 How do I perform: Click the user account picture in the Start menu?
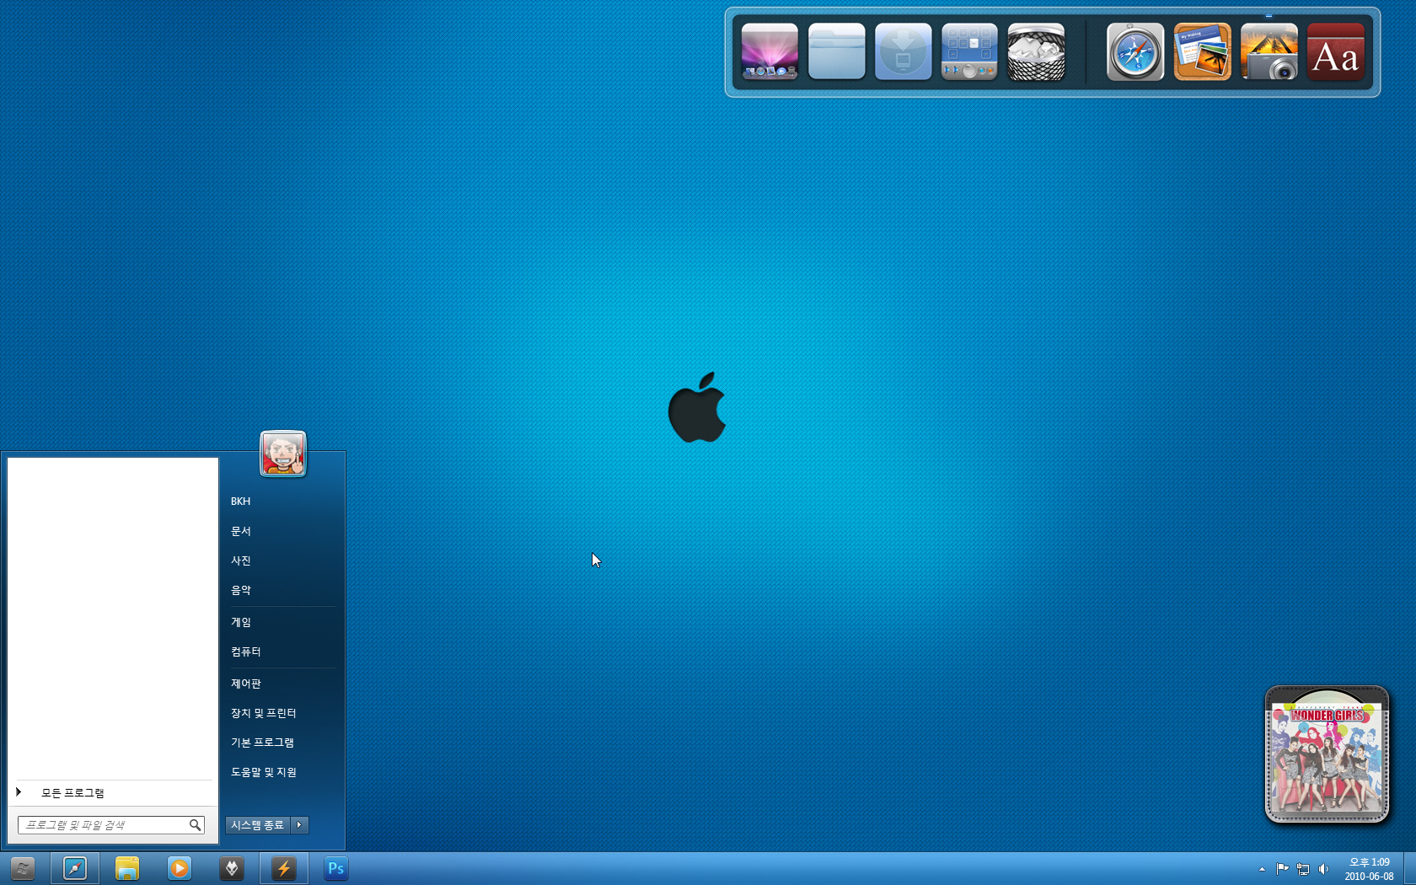pos(283,453)
